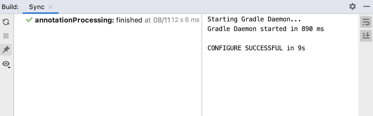Click the "Starting Gradle Daemon..." output line
The width and height of the screenshot is (373, 116).
click(254, 19)
